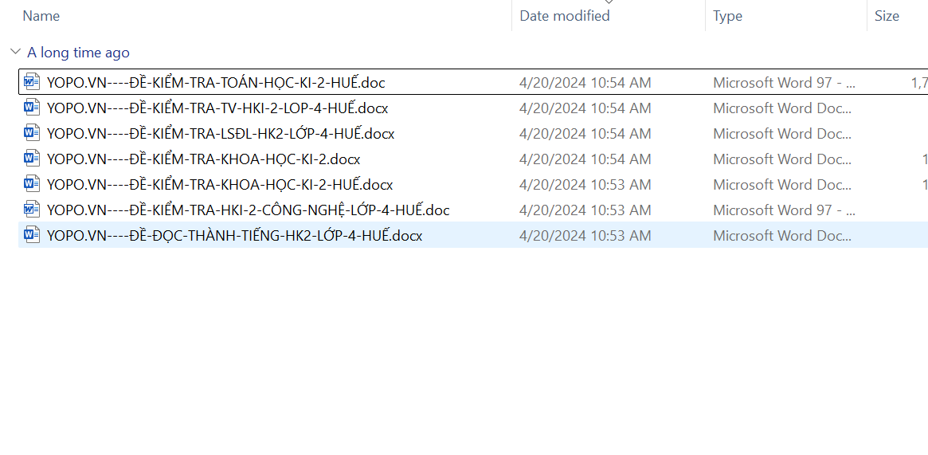Click Word icon of TOÁN-HỌC-KI-2-HUẾ.doc file
This screenshot has height=455, width=928.
pos(32,82)
